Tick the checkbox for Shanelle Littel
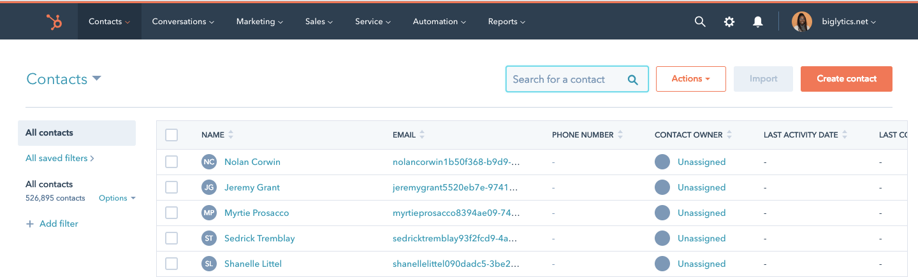 [171, 264]
